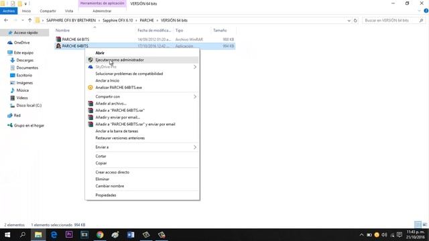The image size is (429, 241).
Task: Select Analizar PARCHE 64BITS.exe
Action: (x=142, y=88)
